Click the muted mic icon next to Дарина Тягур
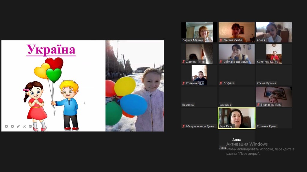 point(183,62)
